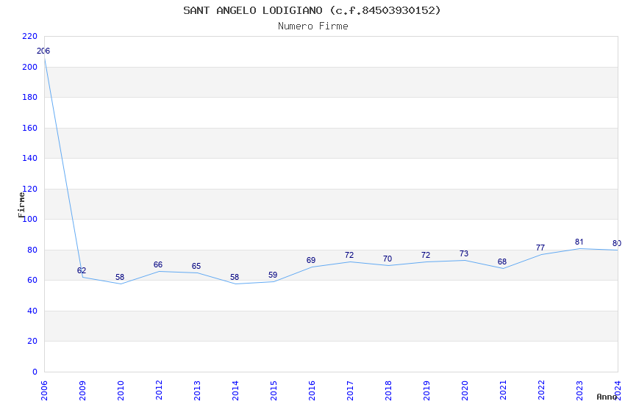
Task: Select year 2013 on the x-axis
Action: [197, 390]
